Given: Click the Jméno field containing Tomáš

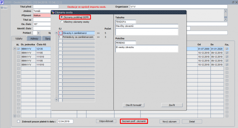Looking at the screenshot, I should (42, 11).
